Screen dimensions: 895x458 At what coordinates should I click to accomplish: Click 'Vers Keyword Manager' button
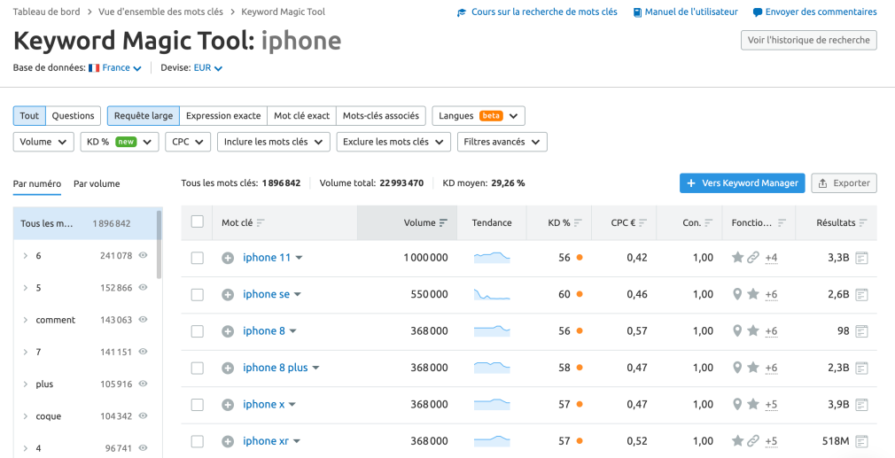[742, 183]
